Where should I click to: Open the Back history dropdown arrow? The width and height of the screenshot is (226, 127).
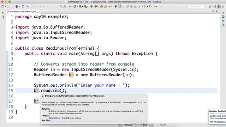point(157,6)
